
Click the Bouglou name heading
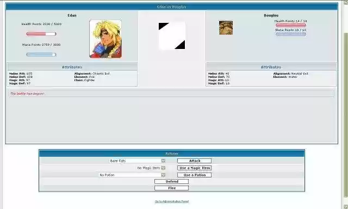click(271, 15)
